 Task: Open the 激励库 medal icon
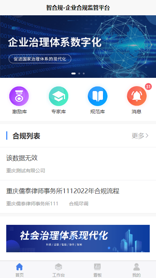(x=19, y=96)
